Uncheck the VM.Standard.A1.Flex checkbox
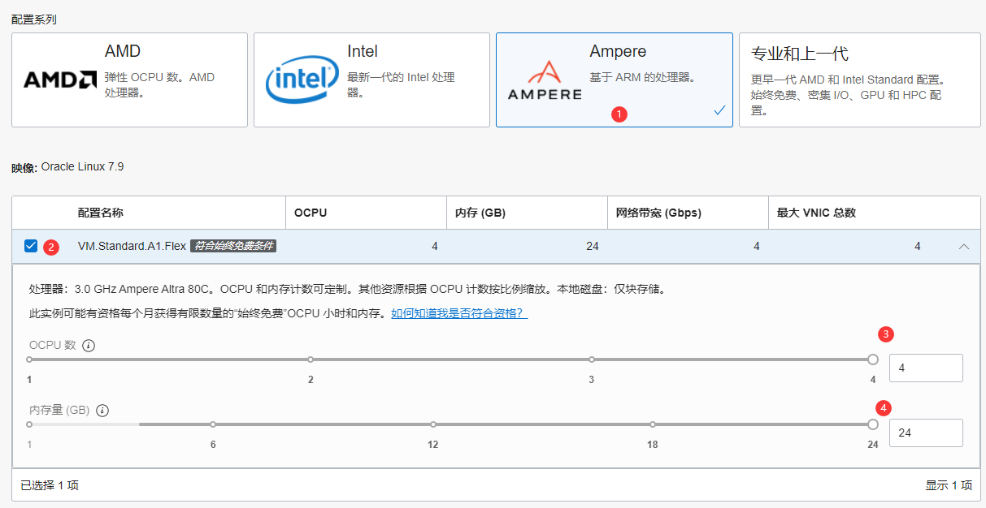 [31, 246]
